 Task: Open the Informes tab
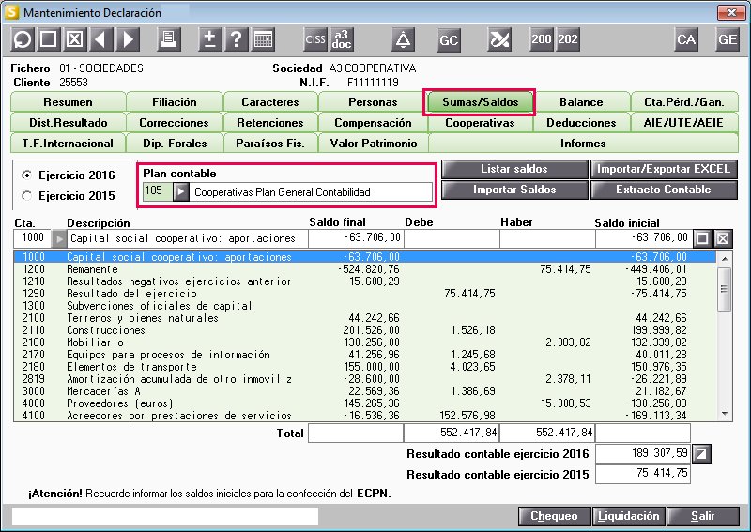(583, 144)
